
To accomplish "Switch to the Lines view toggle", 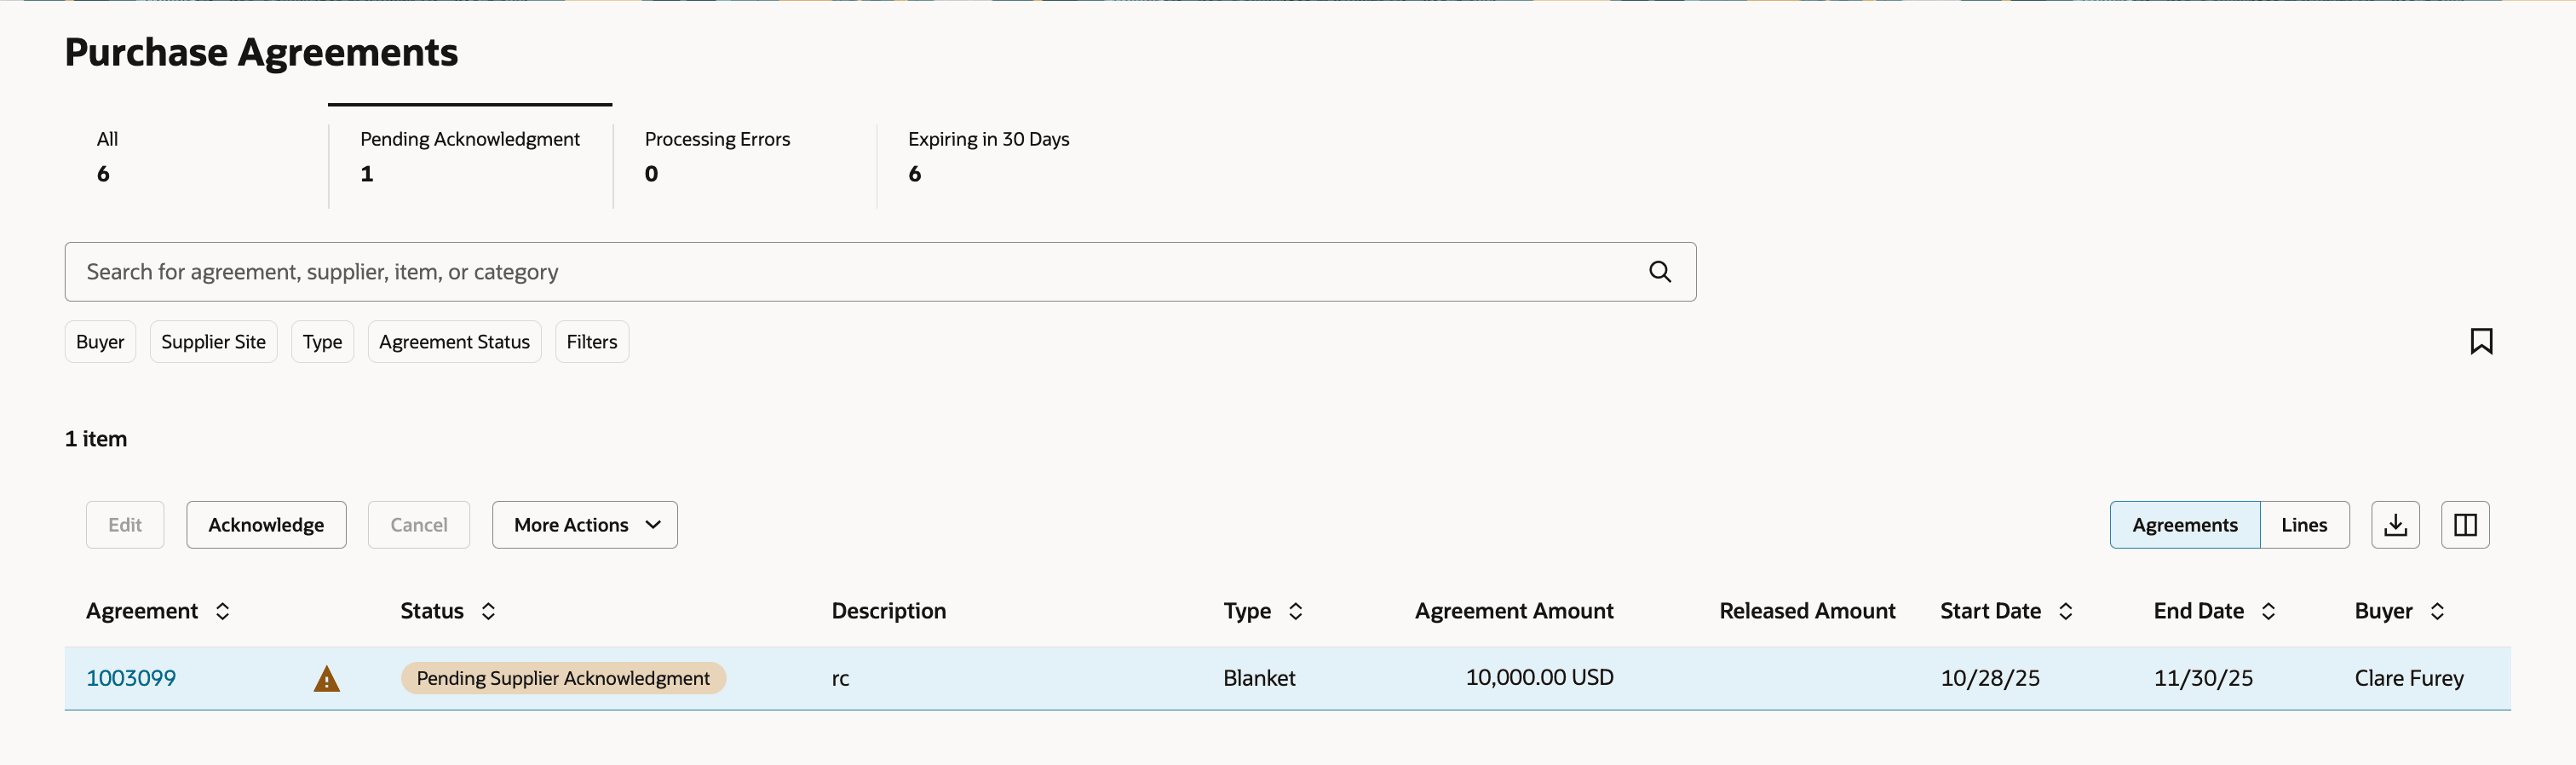I will [2304, 525].
